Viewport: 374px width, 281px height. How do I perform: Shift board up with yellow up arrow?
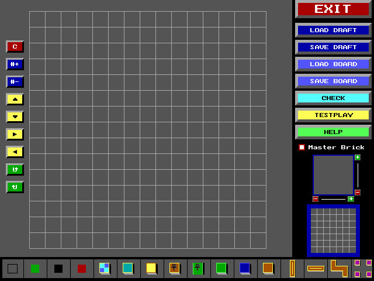coord(15,99)
